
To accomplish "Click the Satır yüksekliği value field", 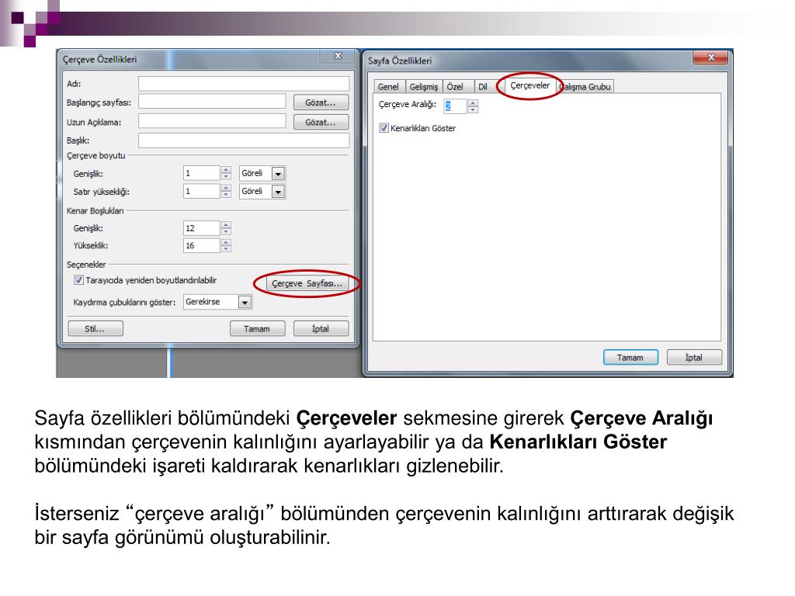I will (201, 191).
